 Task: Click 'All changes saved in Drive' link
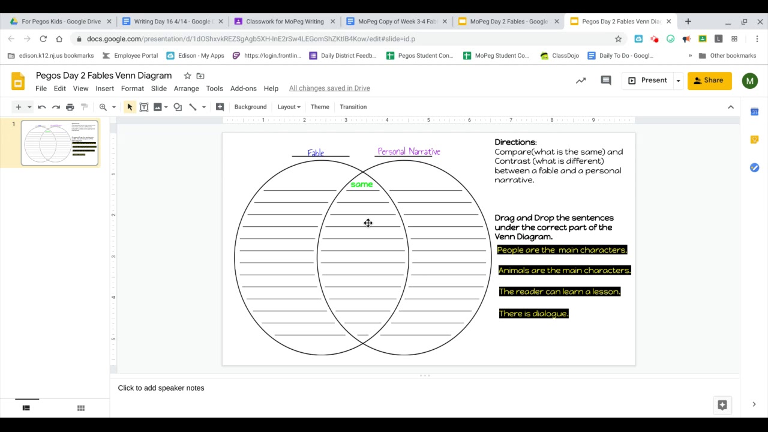tap(329, 88)
